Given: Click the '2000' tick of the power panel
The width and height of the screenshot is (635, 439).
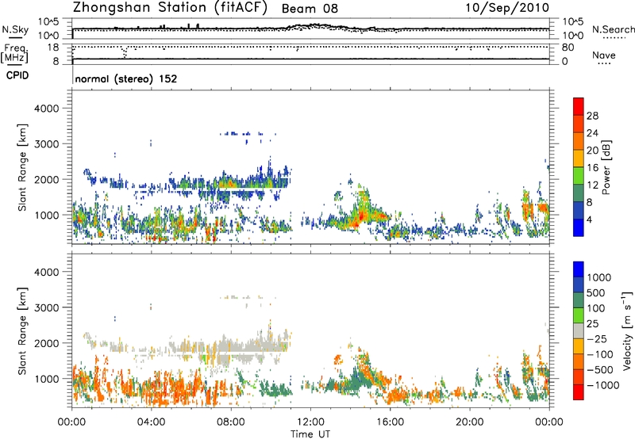Looking at the screenshot, I should tap(46, 179).
